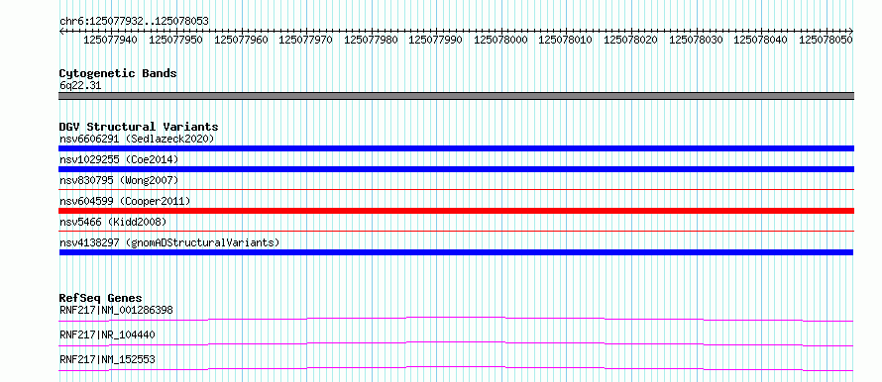Viewport: 882px width, 382px height.
Task: Select ruler position 125077970
Action: click(305, 40)
